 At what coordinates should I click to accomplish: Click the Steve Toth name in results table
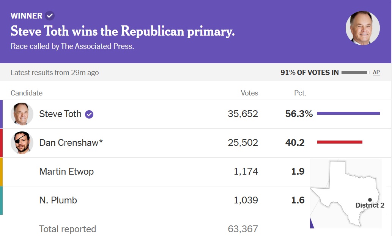pyautogui.click(x=60, y=114)
